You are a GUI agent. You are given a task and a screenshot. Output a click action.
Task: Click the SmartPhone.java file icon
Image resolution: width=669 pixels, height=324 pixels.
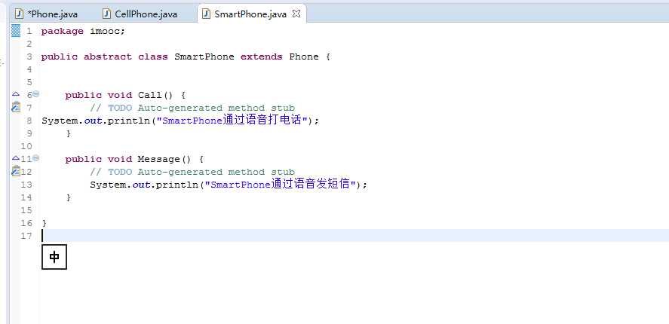coord(206,14)
